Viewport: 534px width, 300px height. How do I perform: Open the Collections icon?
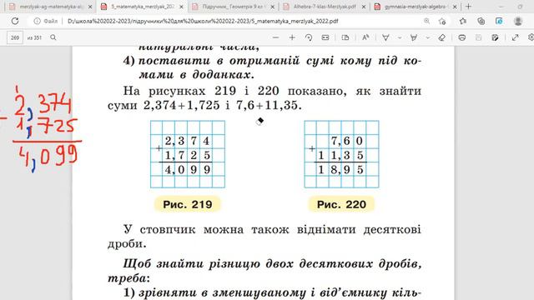tap(481, 21)
